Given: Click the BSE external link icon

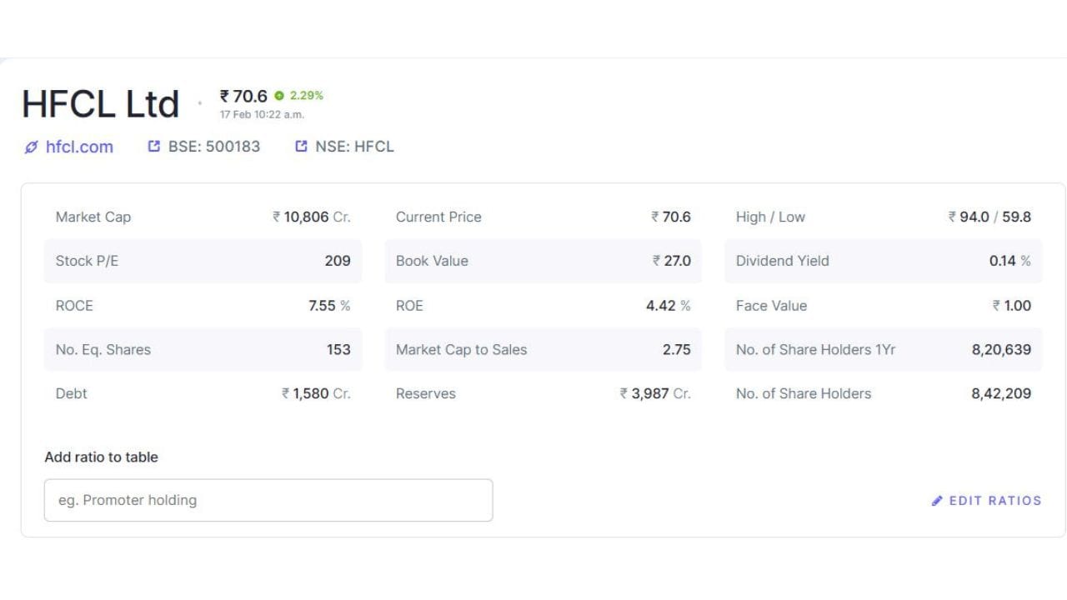Looking at the screenshot, I should 153,147.
